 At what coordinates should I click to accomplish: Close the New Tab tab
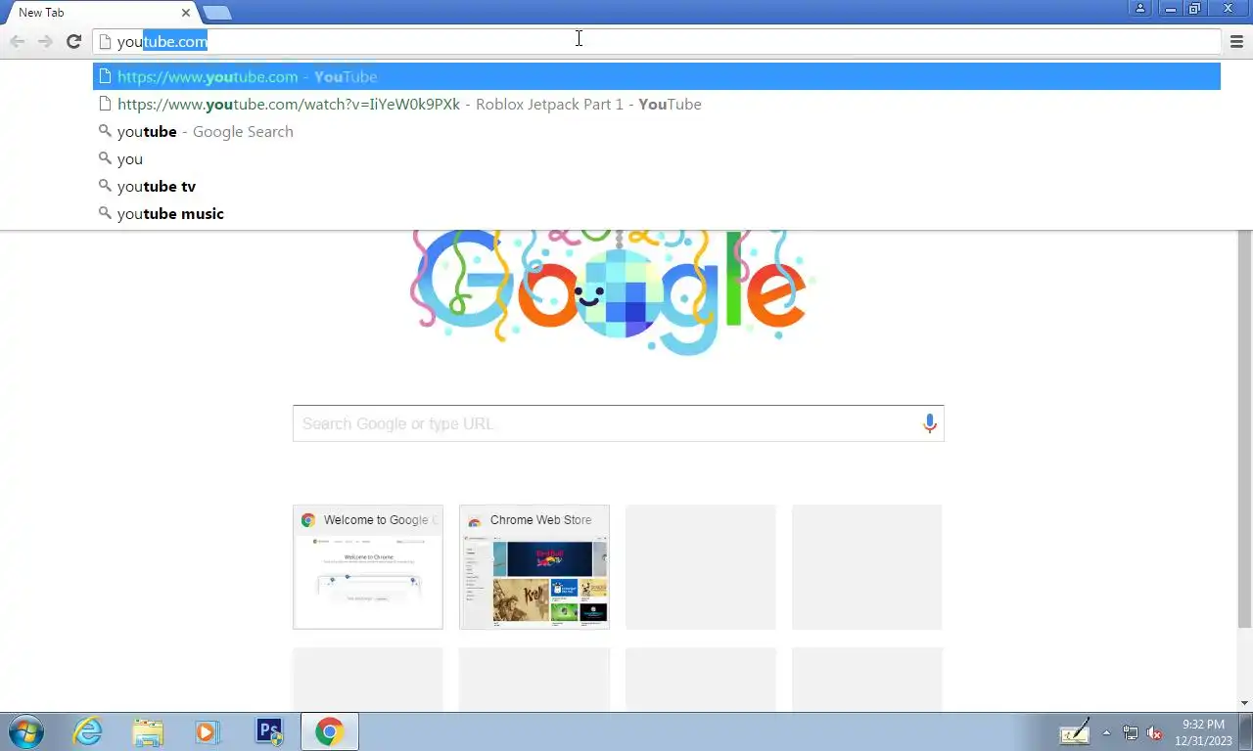coord(186,13)
